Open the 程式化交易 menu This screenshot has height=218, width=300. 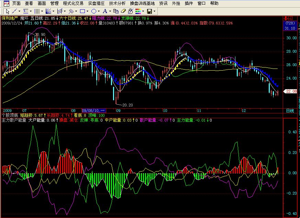(73, 3)
